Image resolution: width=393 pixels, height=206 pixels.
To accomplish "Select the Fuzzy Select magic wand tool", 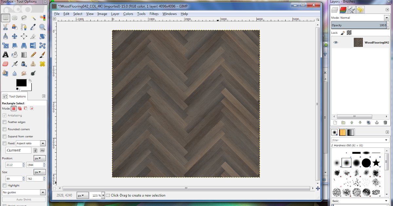I will point(33,18).
